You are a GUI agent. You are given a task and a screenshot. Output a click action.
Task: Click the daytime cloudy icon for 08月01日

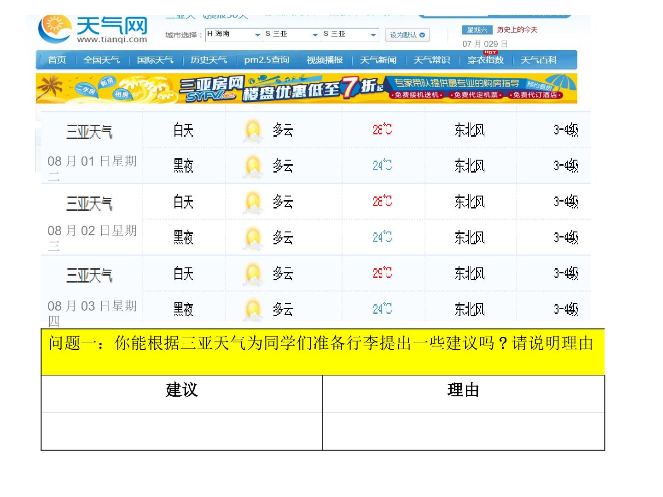point(253,131)
